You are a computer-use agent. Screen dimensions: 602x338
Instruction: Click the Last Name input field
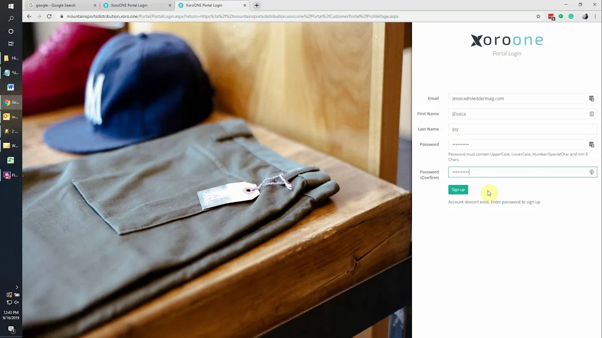[x=523, y=129]
